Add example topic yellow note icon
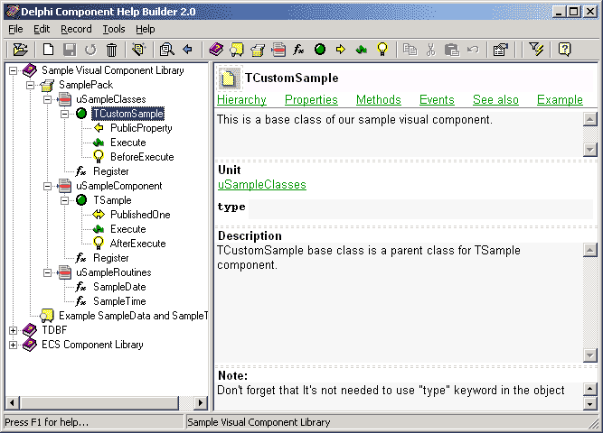The width and height of the screenshot is (603, 433). (237, 50)
